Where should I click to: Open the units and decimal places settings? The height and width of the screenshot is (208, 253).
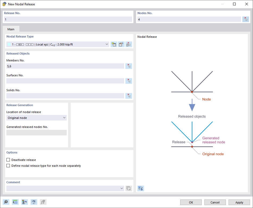(x=15, y=202)
